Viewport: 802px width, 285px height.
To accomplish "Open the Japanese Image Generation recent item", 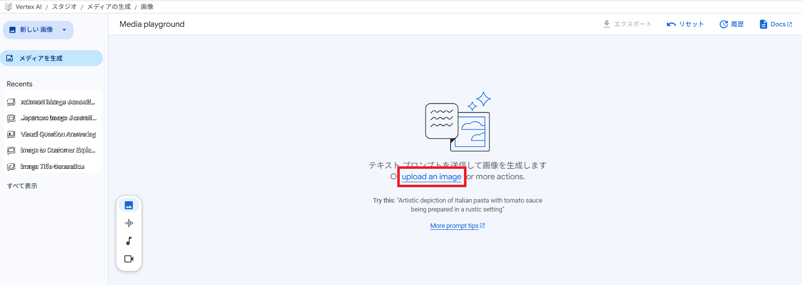I will 58,118.
